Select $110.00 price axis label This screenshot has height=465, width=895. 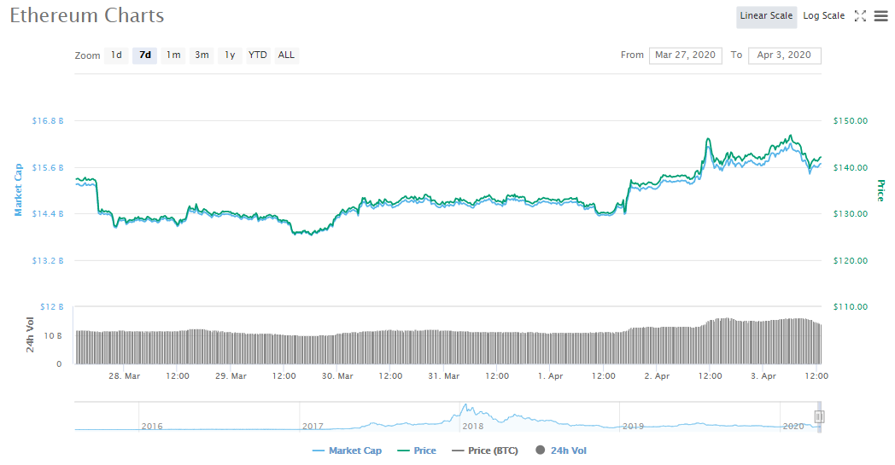point(851,307)
